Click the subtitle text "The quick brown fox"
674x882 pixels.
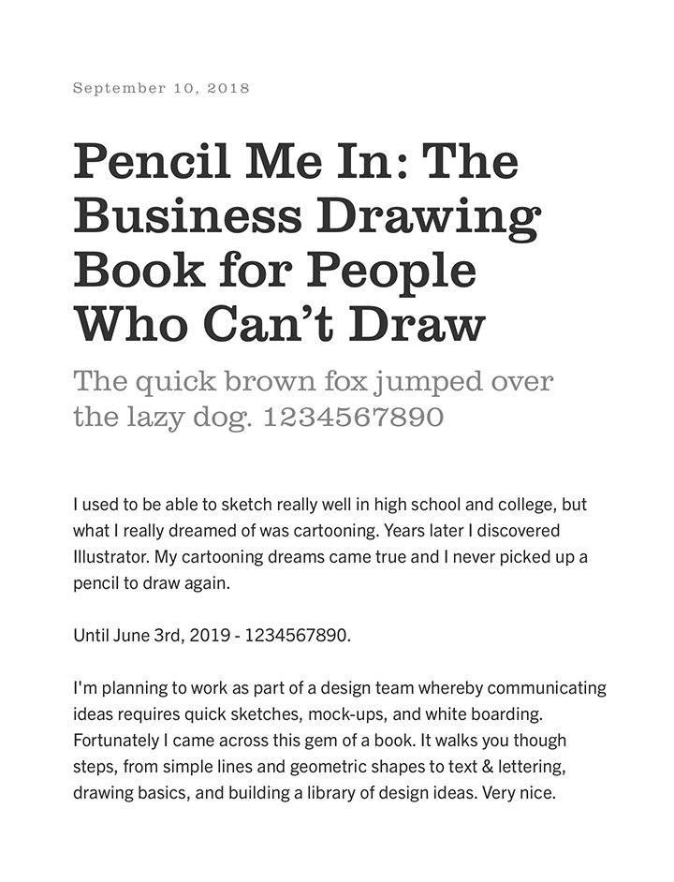[x=221, y=382]
